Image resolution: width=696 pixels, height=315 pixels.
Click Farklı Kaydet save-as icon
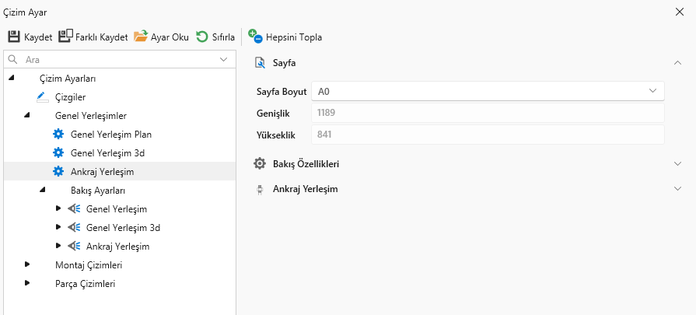pyautogui.click(x=65, y=37)
